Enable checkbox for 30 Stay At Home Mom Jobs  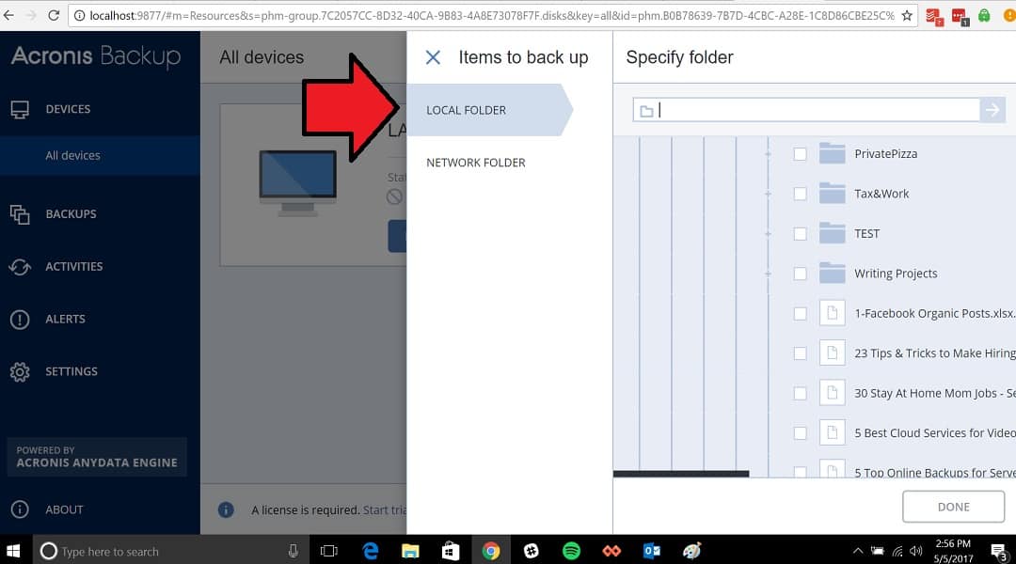point(801,394)
